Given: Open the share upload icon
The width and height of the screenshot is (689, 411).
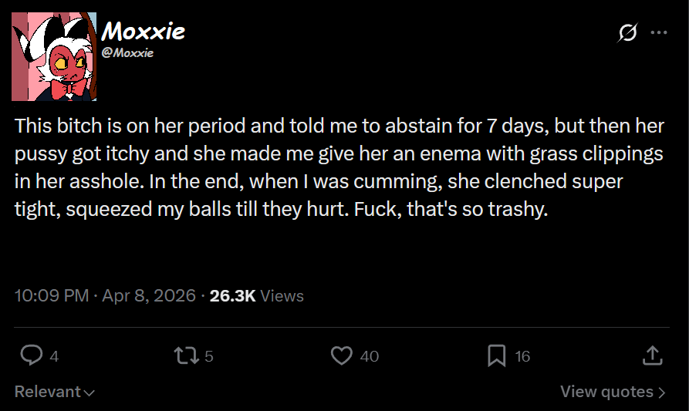Looking at the screenshot, I should pos(652,355).
